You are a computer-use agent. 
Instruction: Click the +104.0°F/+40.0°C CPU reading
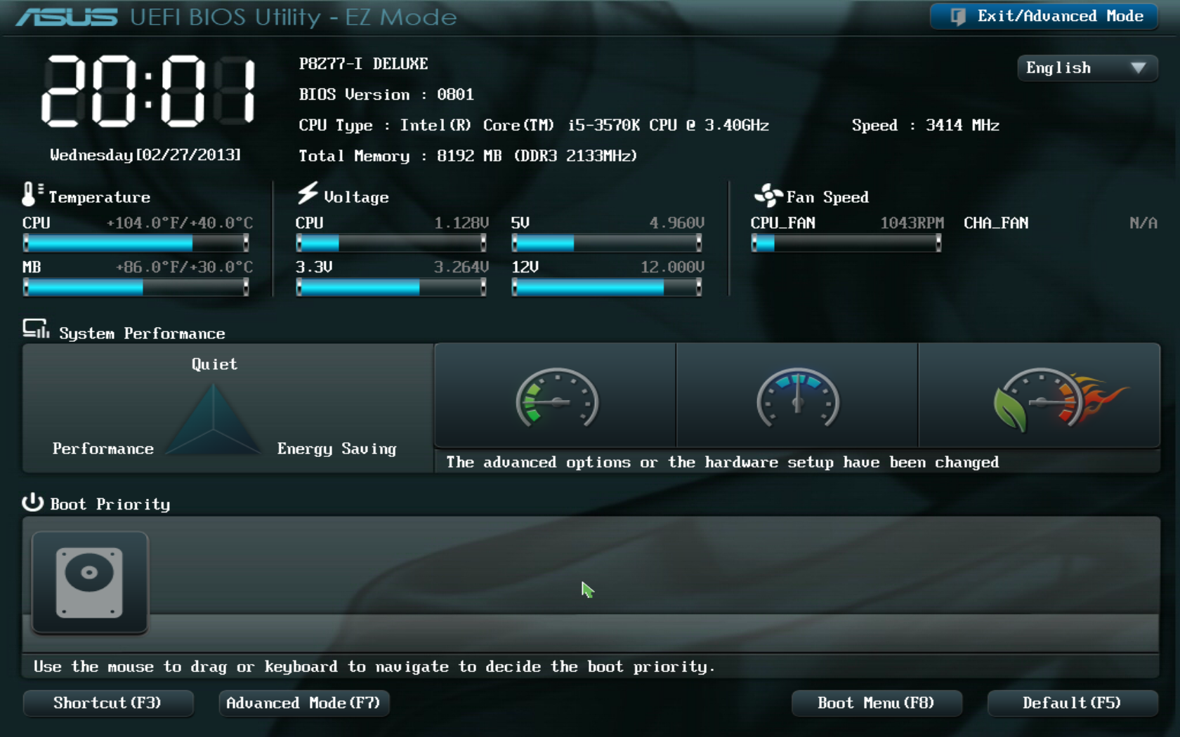(x=180, y=223)
